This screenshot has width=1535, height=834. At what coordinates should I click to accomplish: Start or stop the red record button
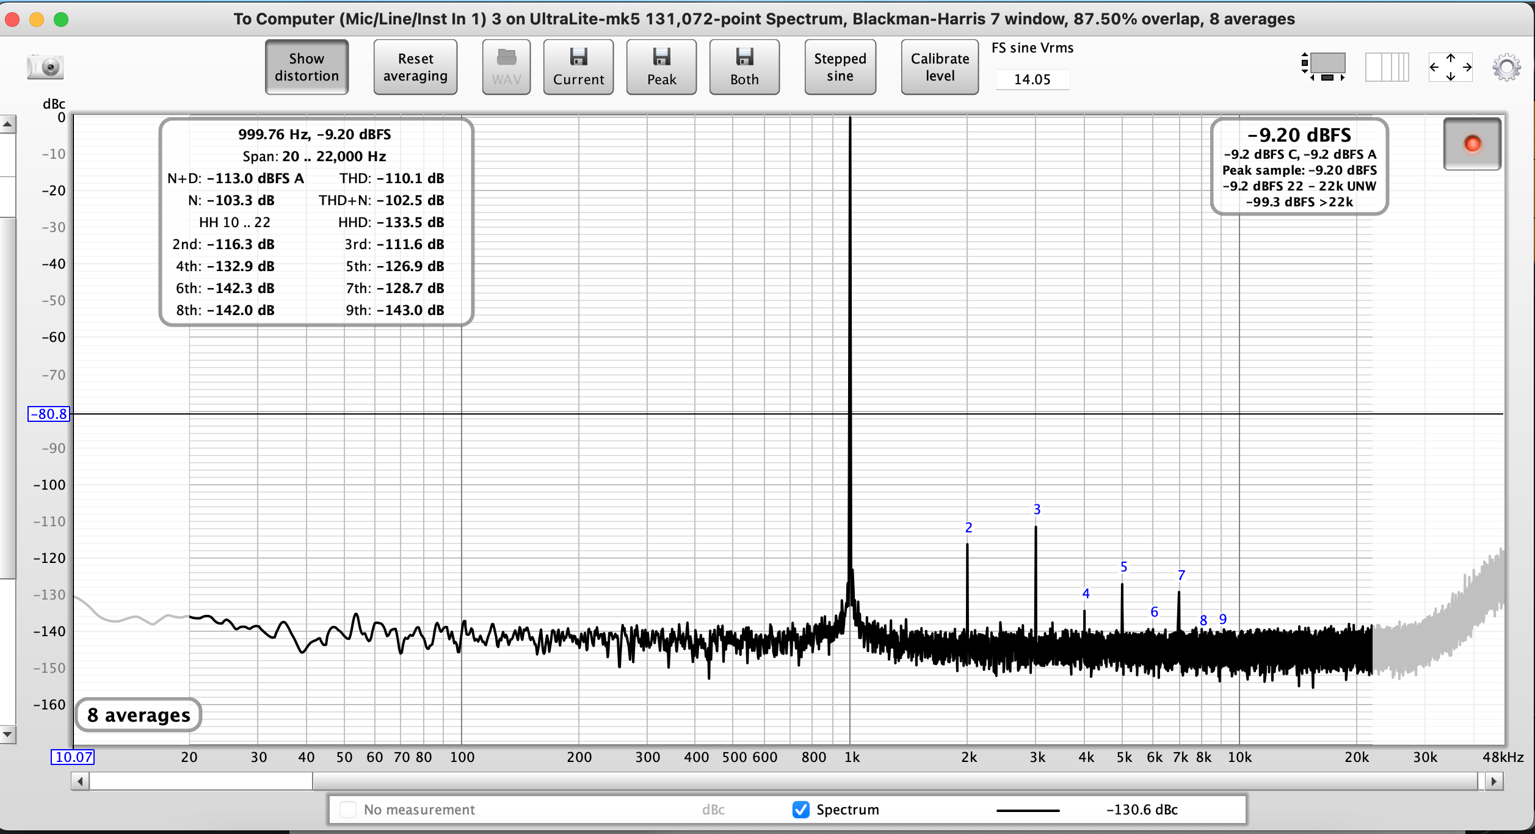[1472, 144]
